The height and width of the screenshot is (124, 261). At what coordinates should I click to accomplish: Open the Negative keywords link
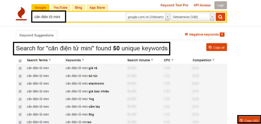click(x=204, y=35)
